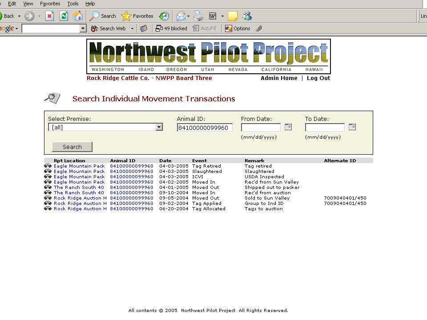Open Favorites star in the toolbar

[137, 16]
